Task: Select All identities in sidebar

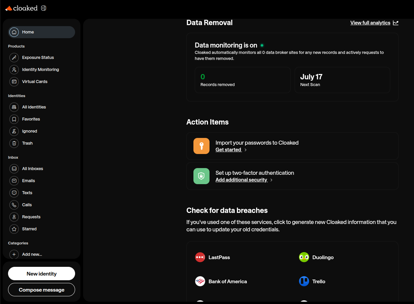Action: (x=34, y=107)
